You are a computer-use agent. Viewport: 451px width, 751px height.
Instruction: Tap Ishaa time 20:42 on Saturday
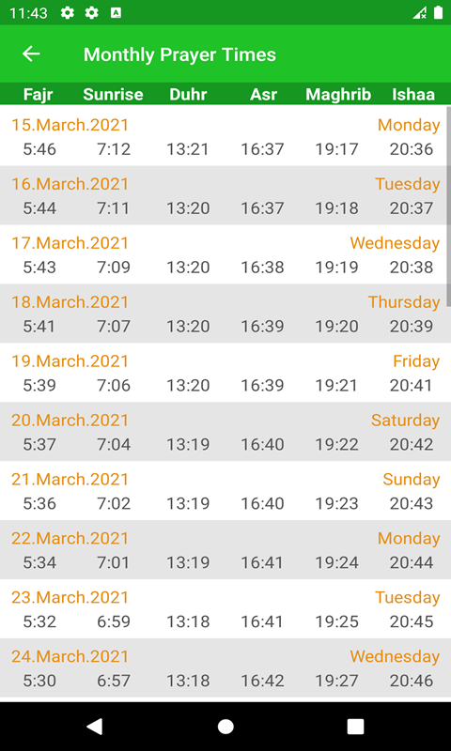tap(412, 444)
